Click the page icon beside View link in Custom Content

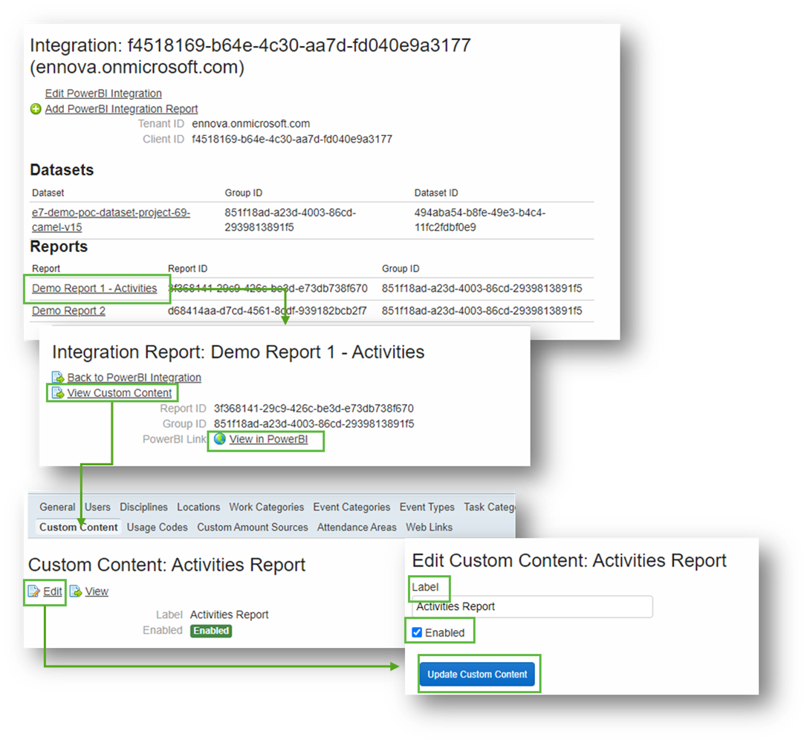[76, 591]
